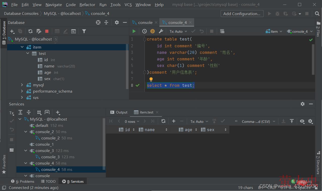Click the Refresh icon in Database panel
The height and width of the screenshot is (191, 322).
(x=30, y=31)
